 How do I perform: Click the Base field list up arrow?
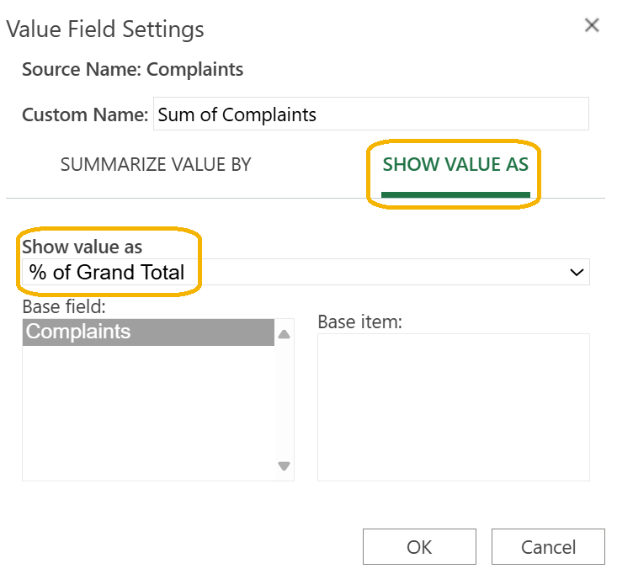coord(285,334)
